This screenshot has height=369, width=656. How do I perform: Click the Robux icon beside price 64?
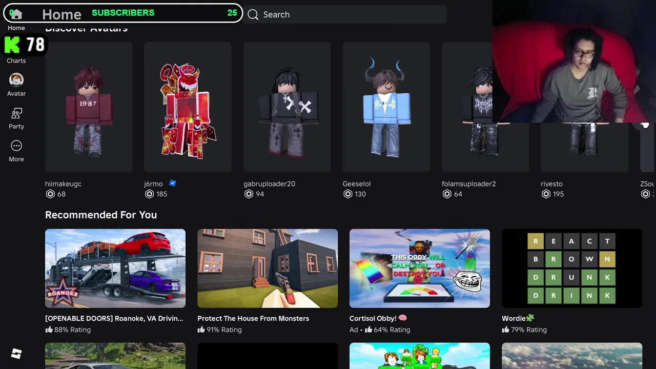point(447,194)
